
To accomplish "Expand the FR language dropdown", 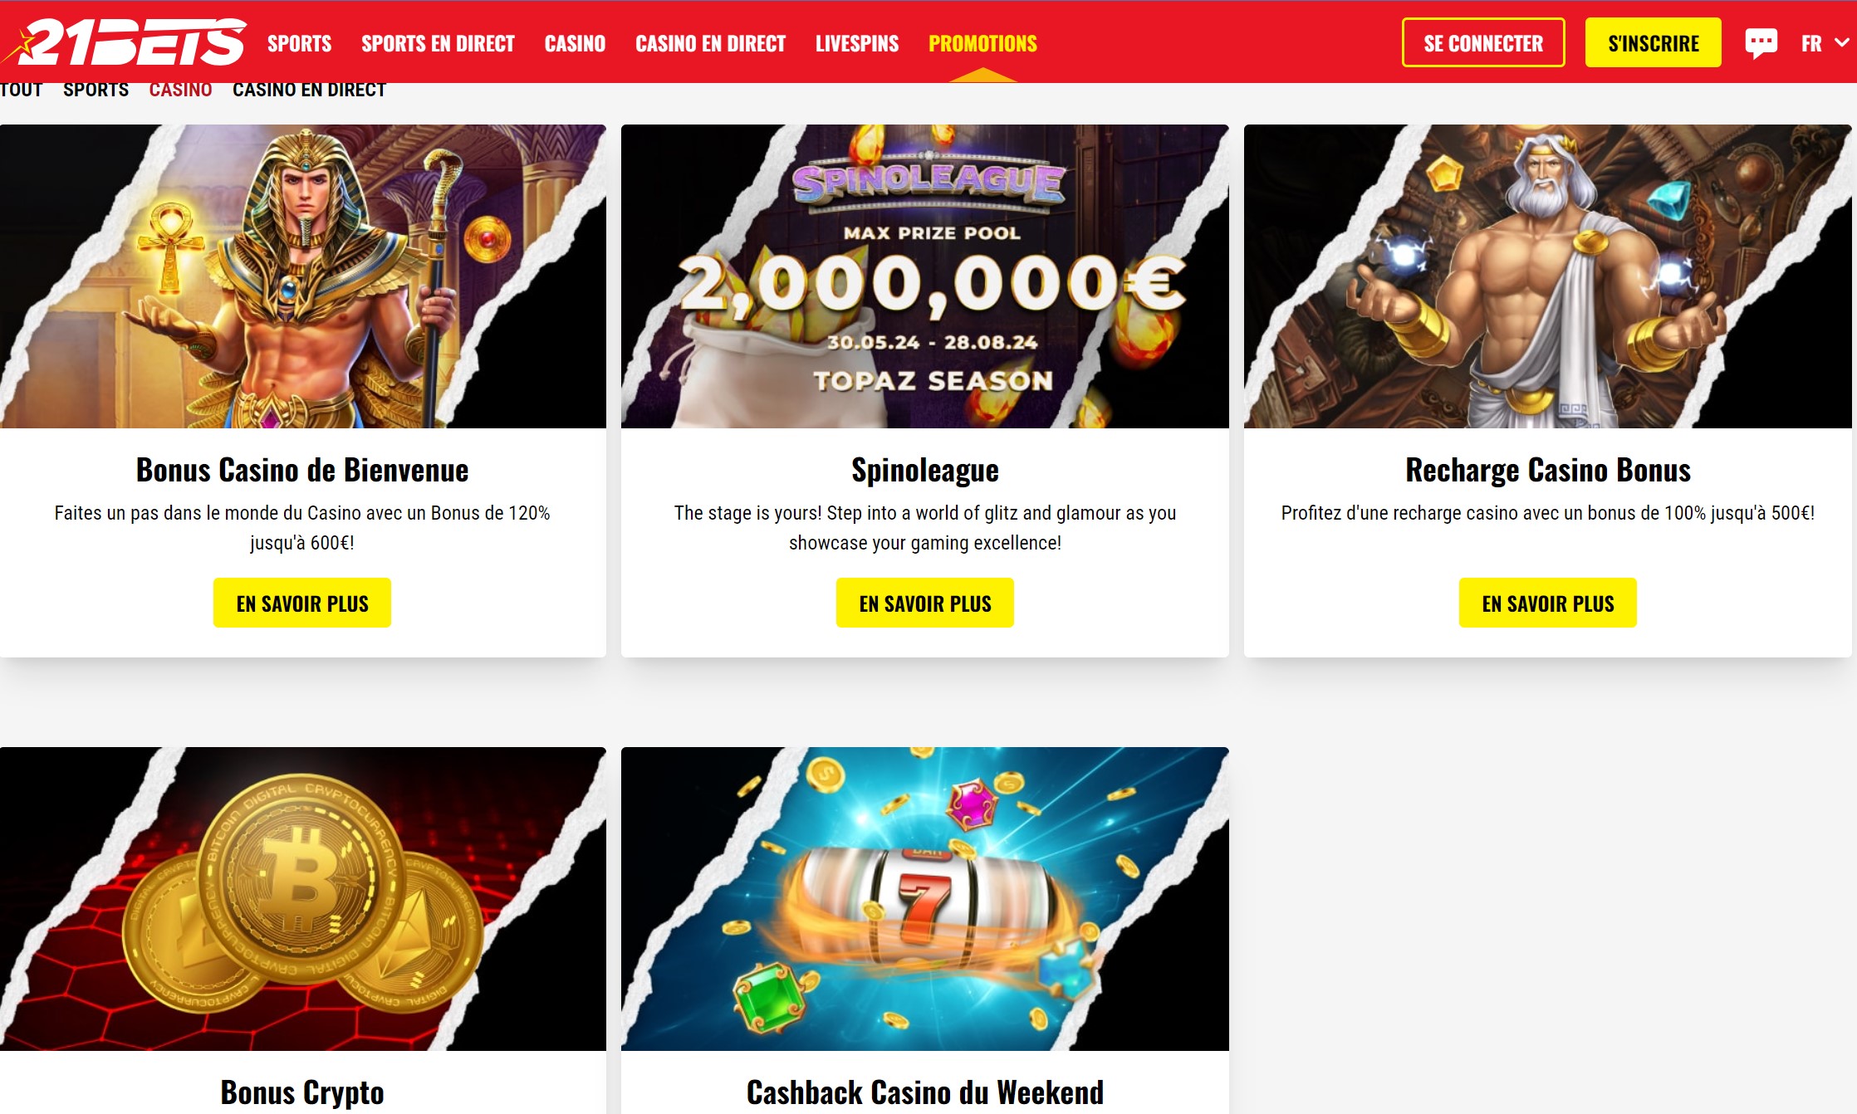I will pos(1825,43).
